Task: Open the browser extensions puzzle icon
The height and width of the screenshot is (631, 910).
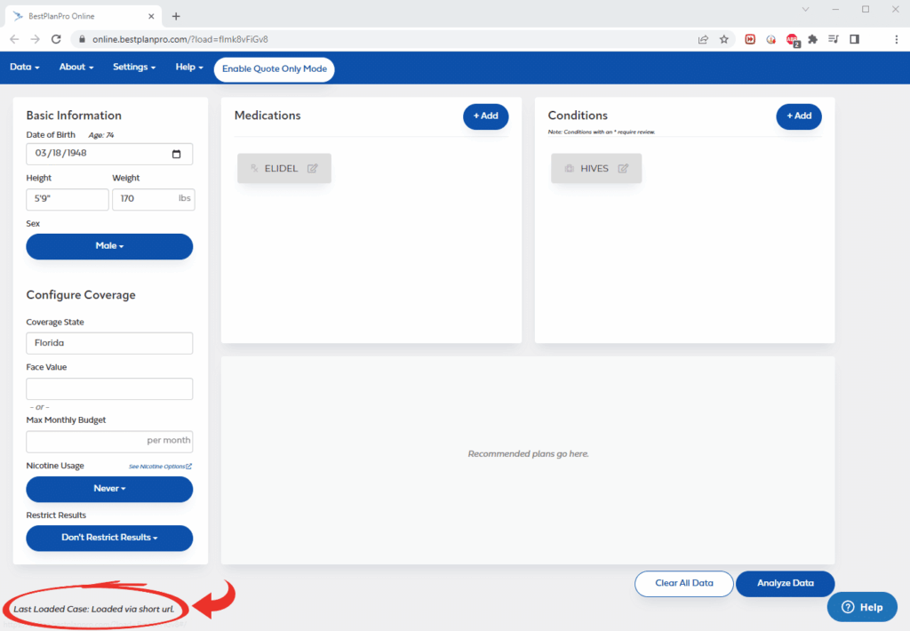Action: click(812, 39)
